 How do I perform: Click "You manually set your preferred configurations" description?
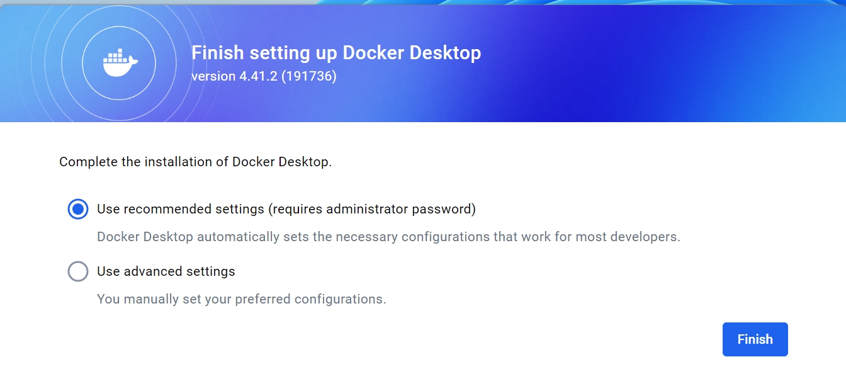241,299
